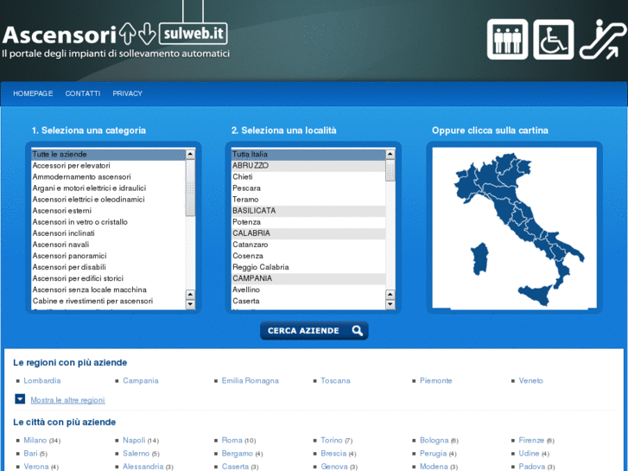
Task: Click the CERCA AZIENDE search button
Action: coord(314,331)
